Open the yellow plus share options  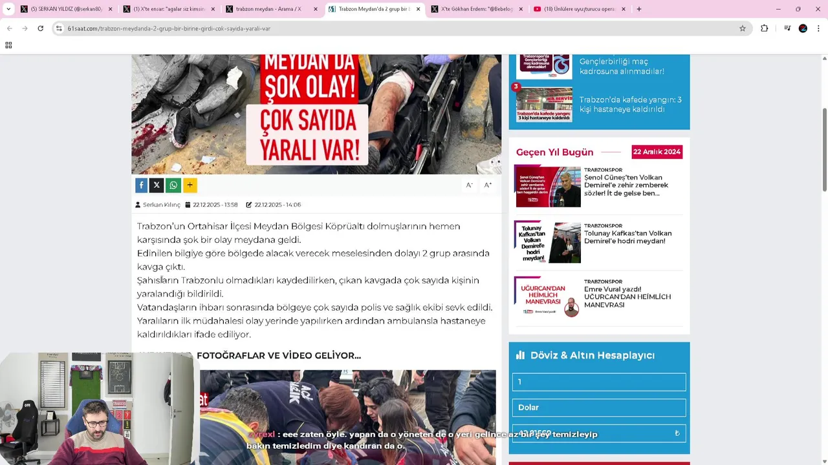190,185
